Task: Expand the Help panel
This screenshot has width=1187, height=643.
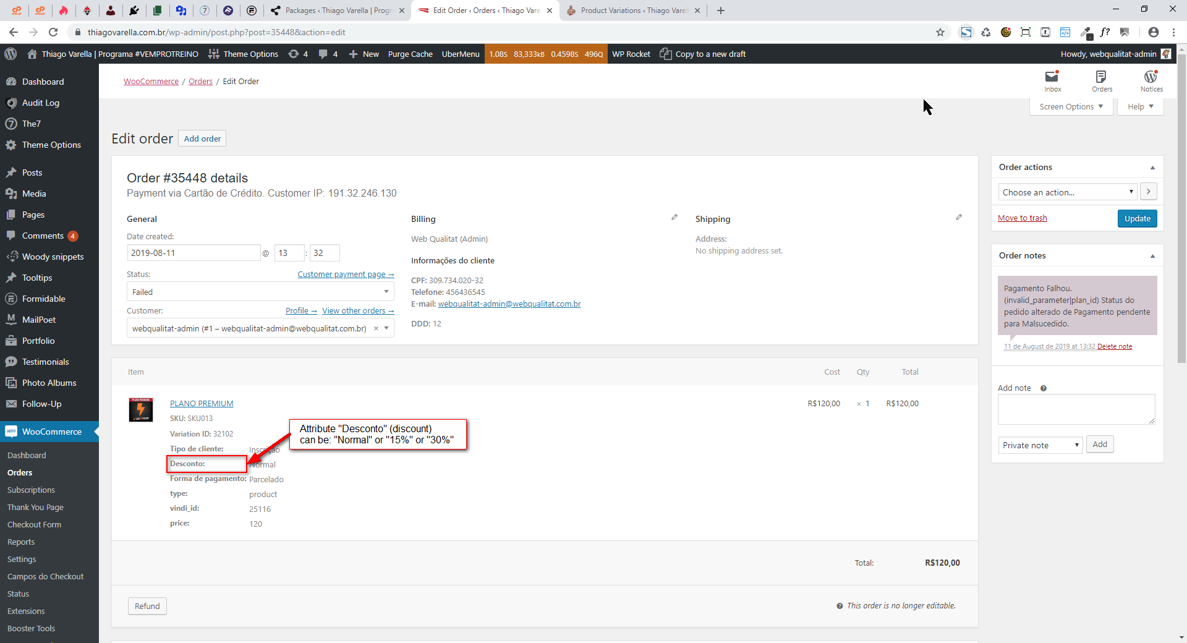Action: coord(1141,106)
